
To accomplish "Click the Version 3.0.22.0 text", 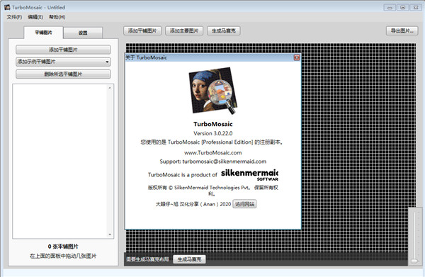I will point(213,133).
